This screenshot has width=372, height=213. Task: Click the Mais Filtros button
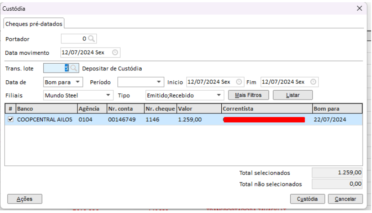[x=248, y=95]
